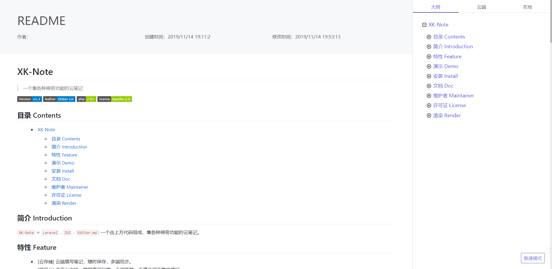Jump to 演示 Demo from the outline panel
The width and height of the screenshot is (552, 269).
pos(446,66)
